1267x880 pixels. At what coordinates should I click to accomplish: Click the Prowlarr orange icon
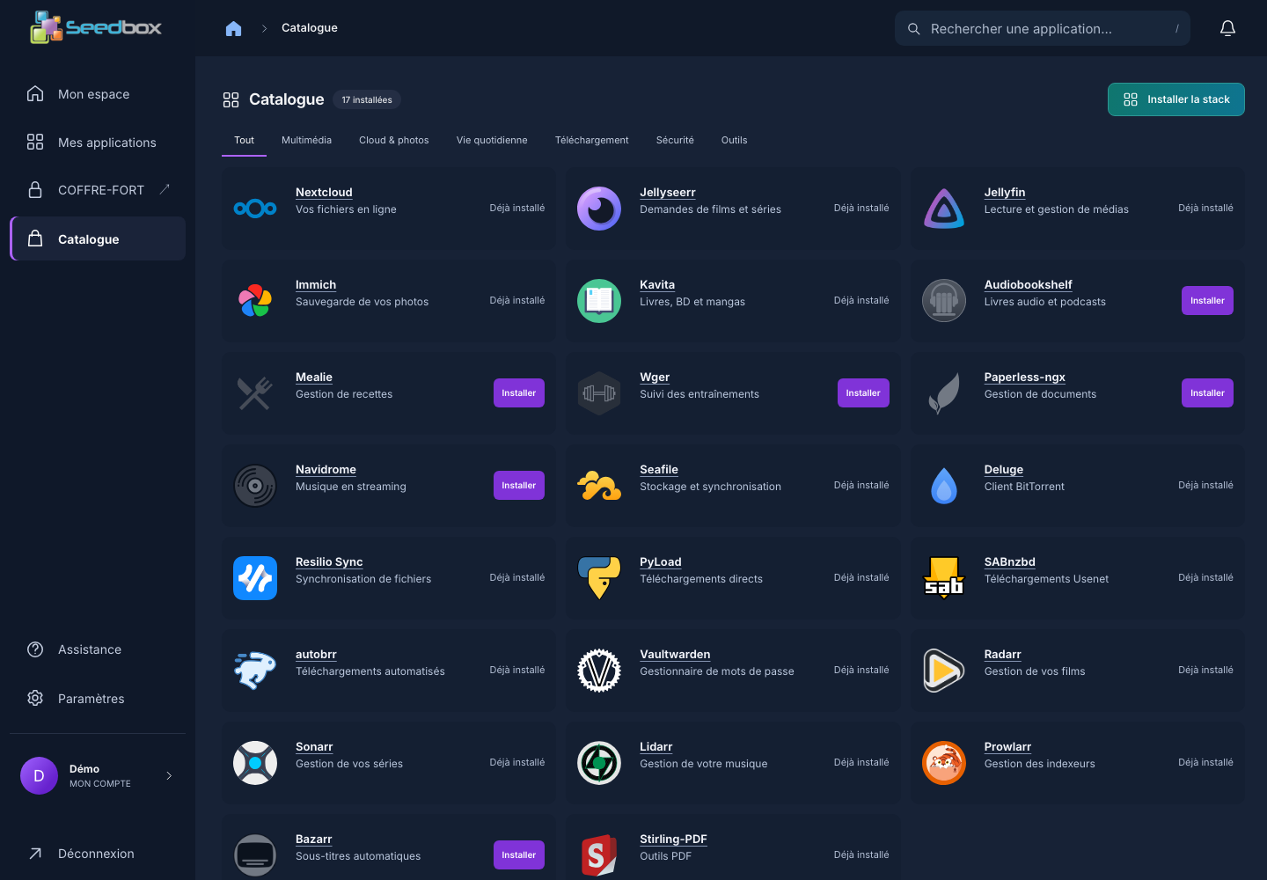944,763
